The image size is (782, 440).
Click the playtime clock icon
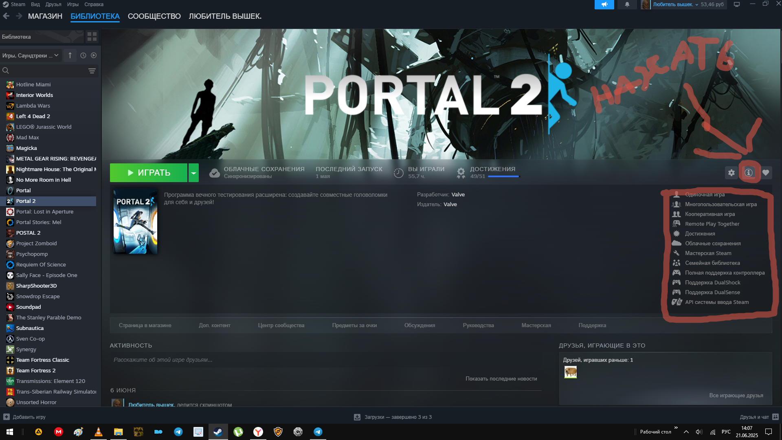[x=399, y=173]
